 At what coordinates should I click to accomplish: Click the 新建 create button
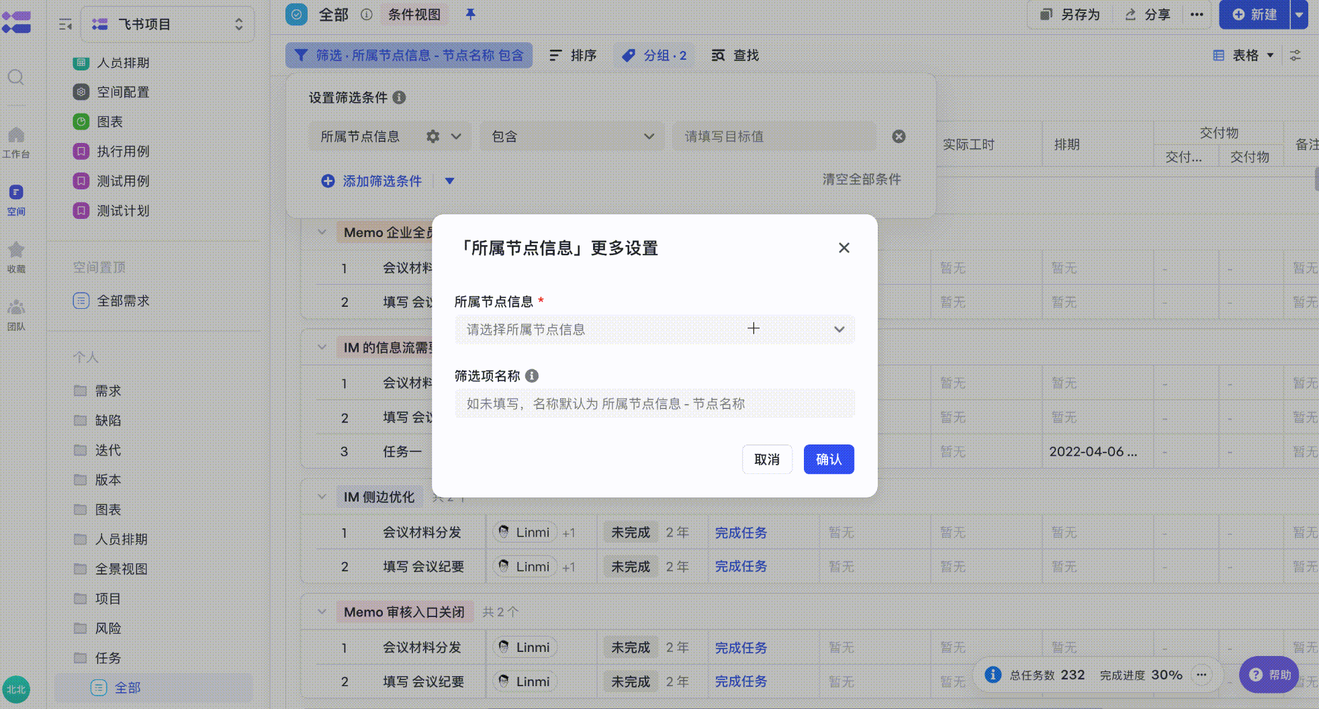click(1255, 14)
